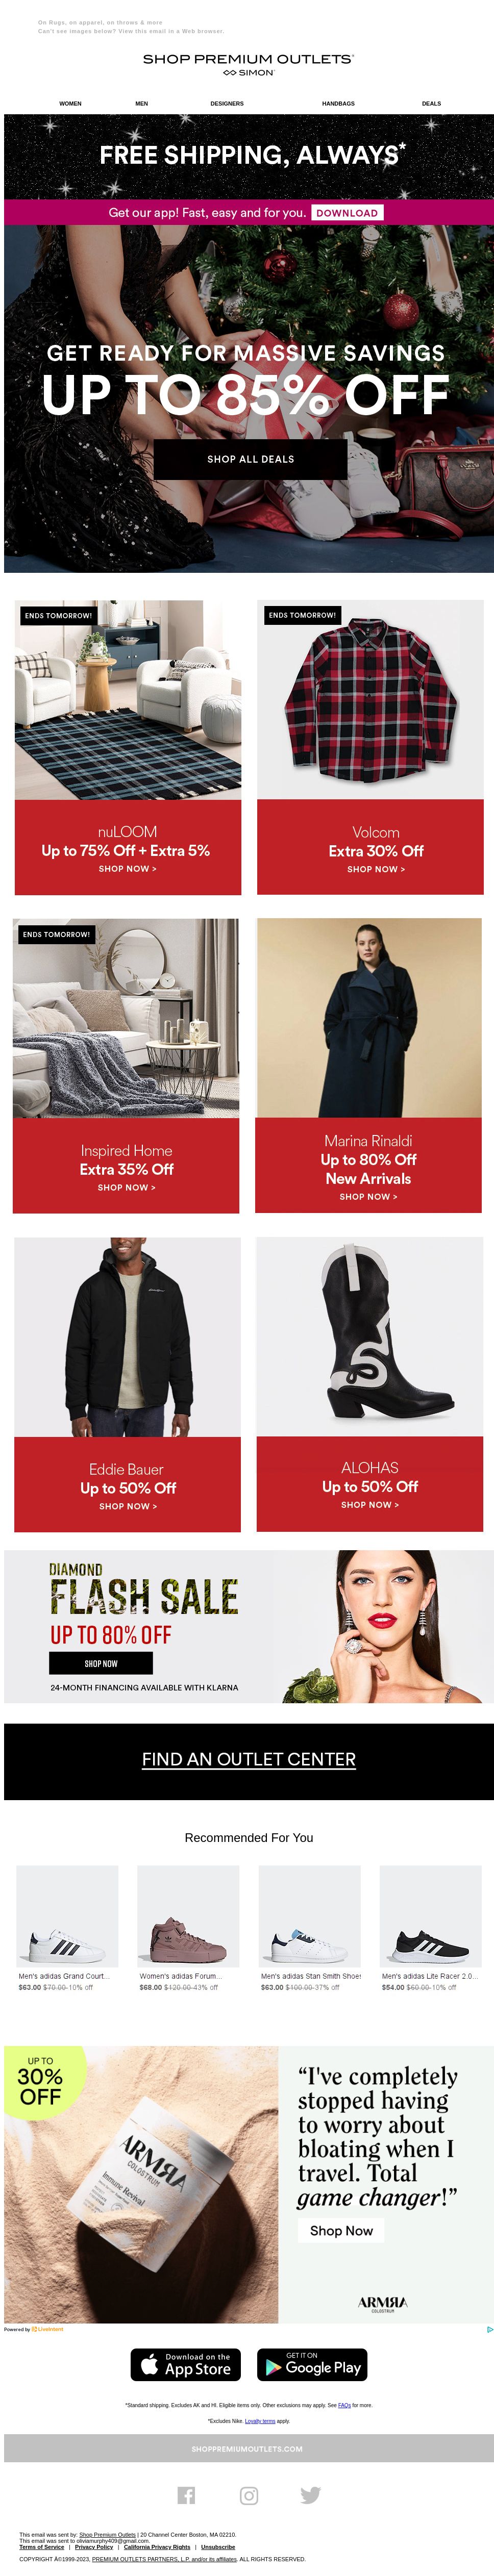The height and width of the screenshot is (2576, 494).
Task: Click the SHOPPREMIUMOUTLETS.COM gray bar
Action: tap(249, 2448)
